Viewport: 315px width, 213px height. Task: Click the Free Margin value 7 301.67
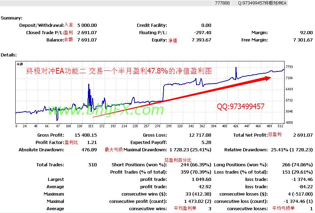click(303, 40)
